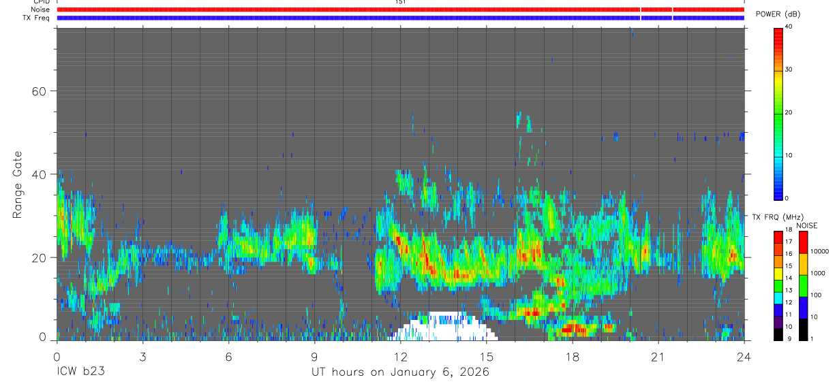Click the "NOISE" legend title
837x386 pixels.
[807, 226]
